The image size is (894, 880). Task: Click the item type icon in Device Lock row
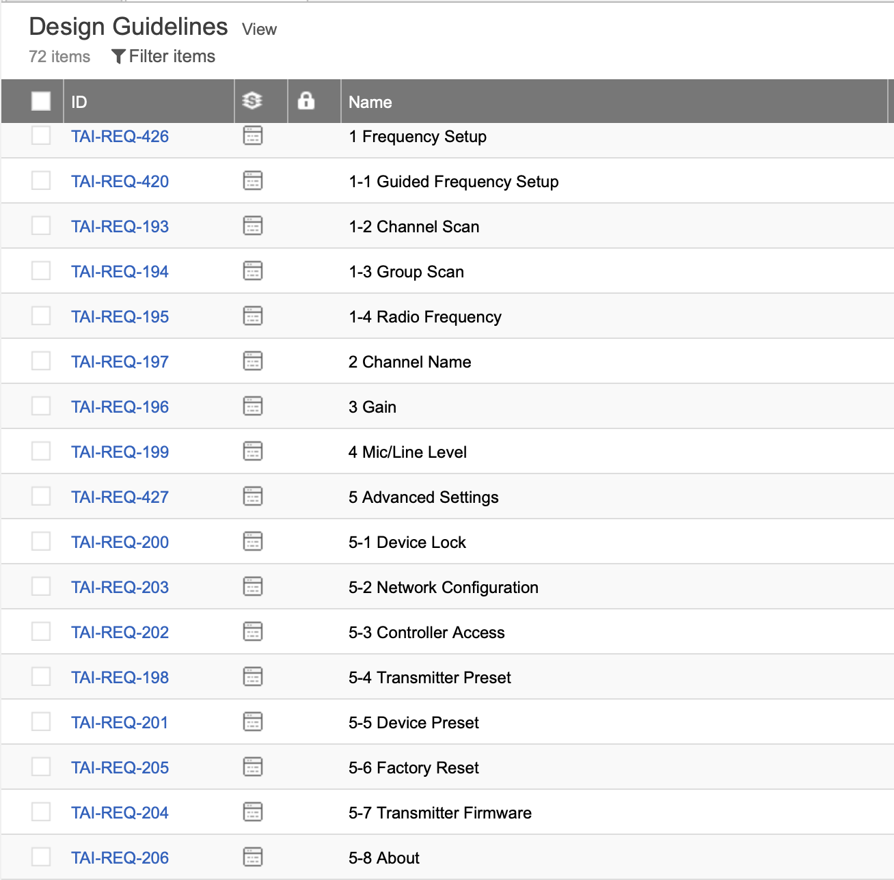pyautogui.click(x=253, y=541)
